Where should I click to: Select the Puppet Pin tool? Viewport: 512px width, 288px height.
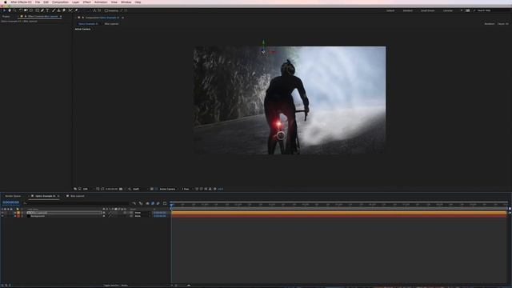[76, 10]
